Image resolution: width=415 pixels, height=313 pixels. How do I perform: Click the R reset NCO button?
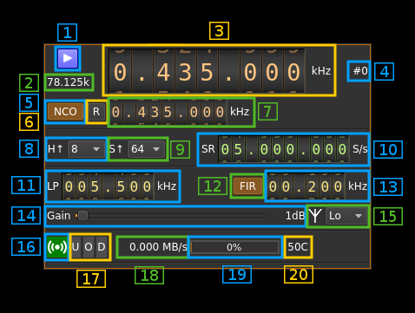coord(96,112)
